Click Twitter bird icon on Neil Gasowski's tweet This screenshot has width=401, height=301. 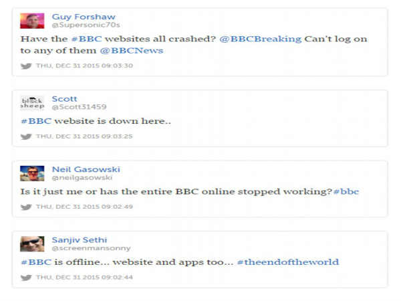(26, 207)
